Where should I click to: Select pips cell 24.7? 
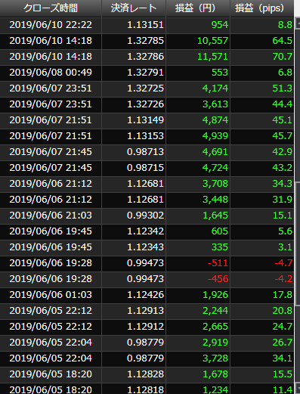(262, 327)
